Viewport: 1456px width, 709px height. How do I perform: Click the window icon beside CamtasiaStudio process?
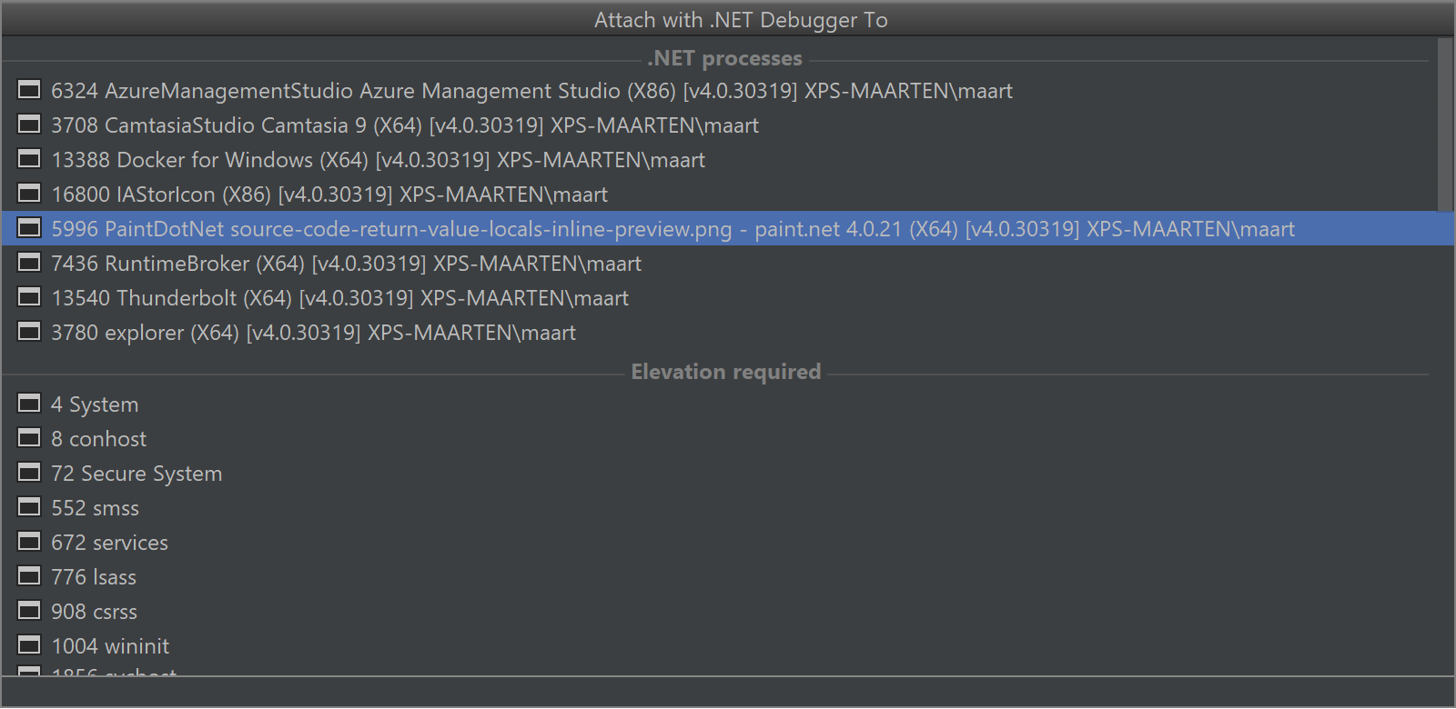click(x=29, y=125)
